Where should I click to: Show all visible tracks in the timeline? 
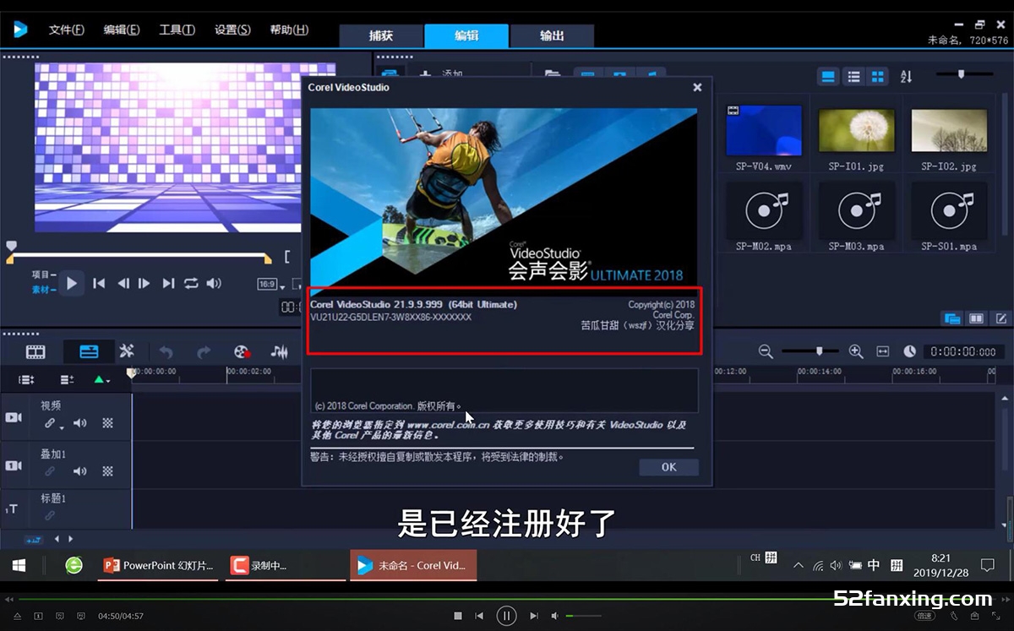[x=26, y=380]
